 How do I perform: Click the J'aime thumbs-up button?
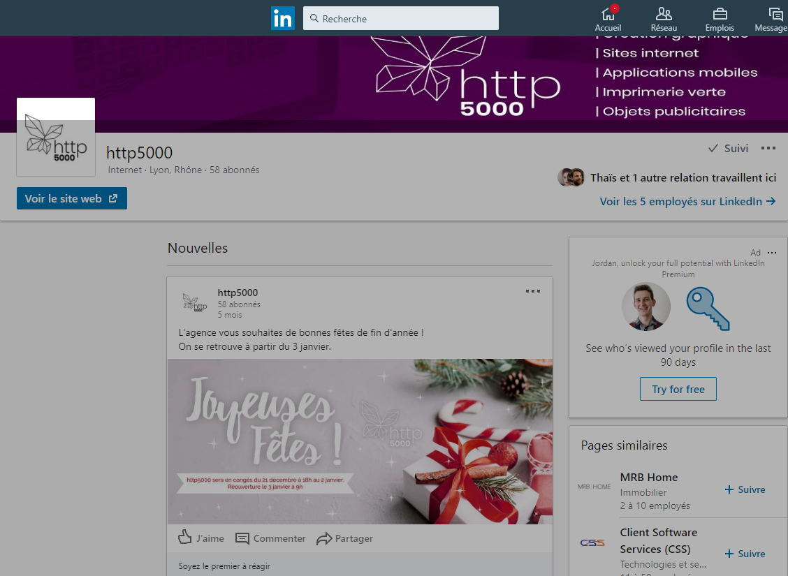[x=201, y=538]
